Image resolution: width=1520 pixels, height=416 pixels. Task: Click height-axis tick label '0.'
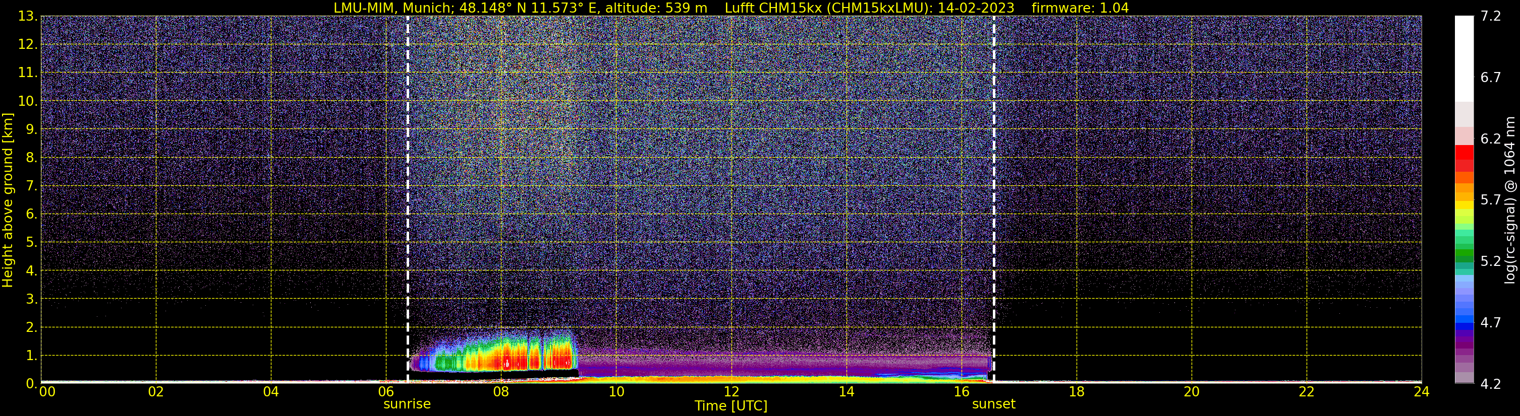[32, 384]
